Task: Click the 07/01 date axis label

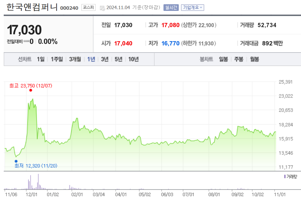Action: [188, 195]
